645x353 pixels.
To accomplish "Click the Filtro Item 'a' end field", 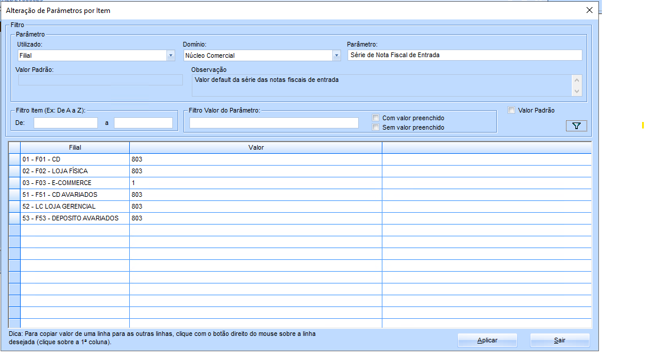I will point(143,123).
